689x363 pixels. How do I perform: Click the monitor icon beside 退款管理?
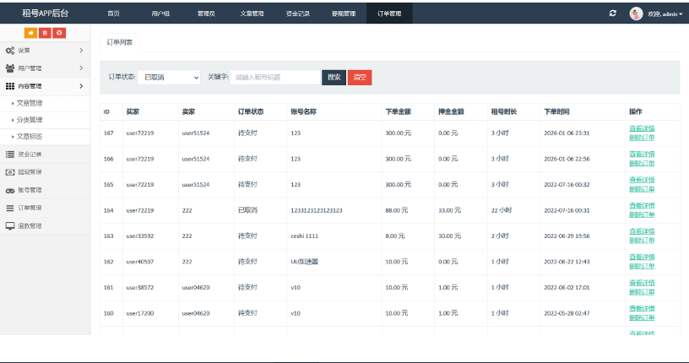10,226
